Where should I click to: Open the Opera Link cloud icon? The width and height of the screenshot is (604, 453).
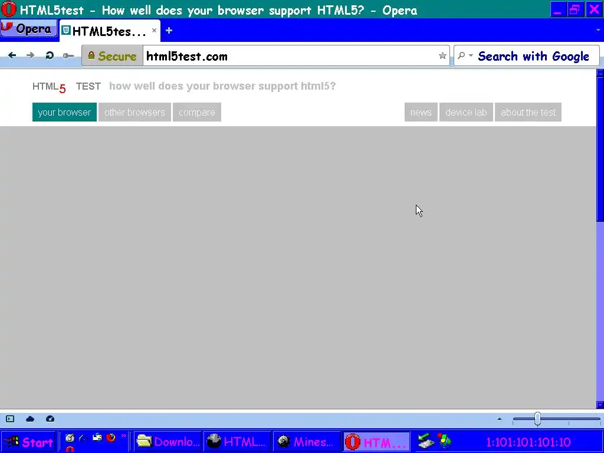click(30, 419)
